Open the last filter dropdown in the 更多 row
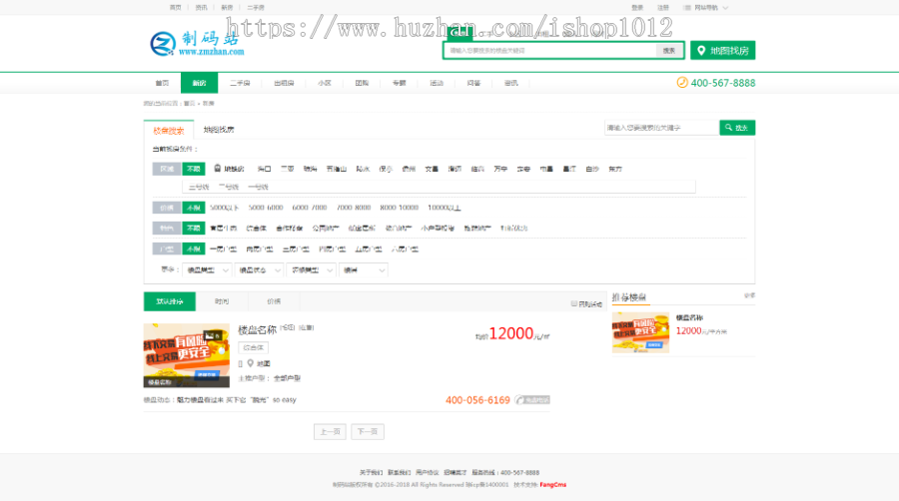The height and width of the screenshot is (501, 899). point(364,270)
